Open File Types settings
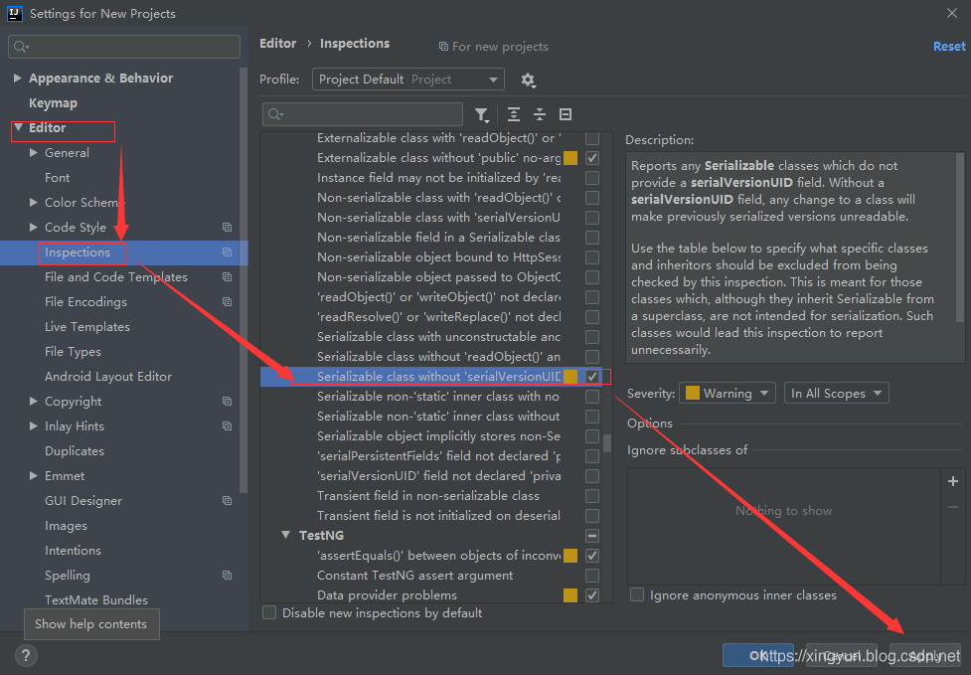The height and width of the screenshot is (675, 971). pyautogui.click(x=73, y=352)
